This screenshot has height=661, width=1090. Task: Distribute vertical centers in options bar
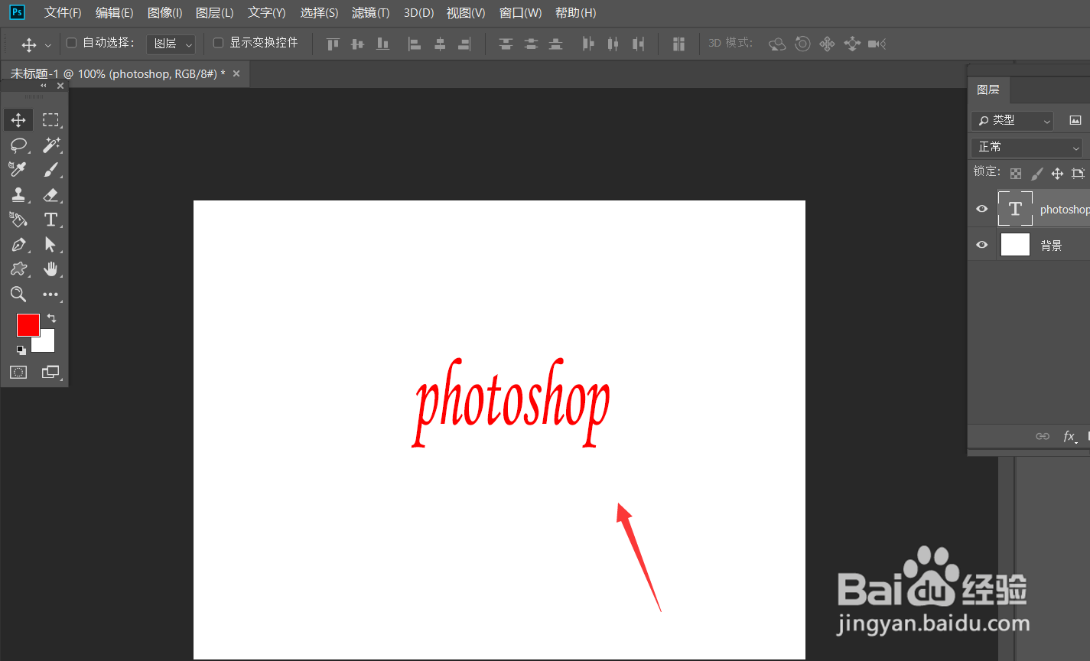click(531, 44)
